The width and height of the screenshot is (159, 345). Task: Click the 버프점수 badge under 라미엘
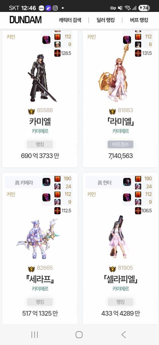pyautogui.click(x=120, y=144)
